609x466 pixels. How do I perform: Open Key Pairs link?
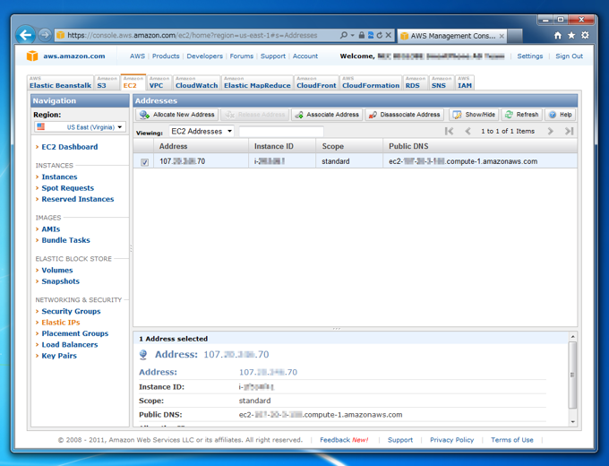59,356
